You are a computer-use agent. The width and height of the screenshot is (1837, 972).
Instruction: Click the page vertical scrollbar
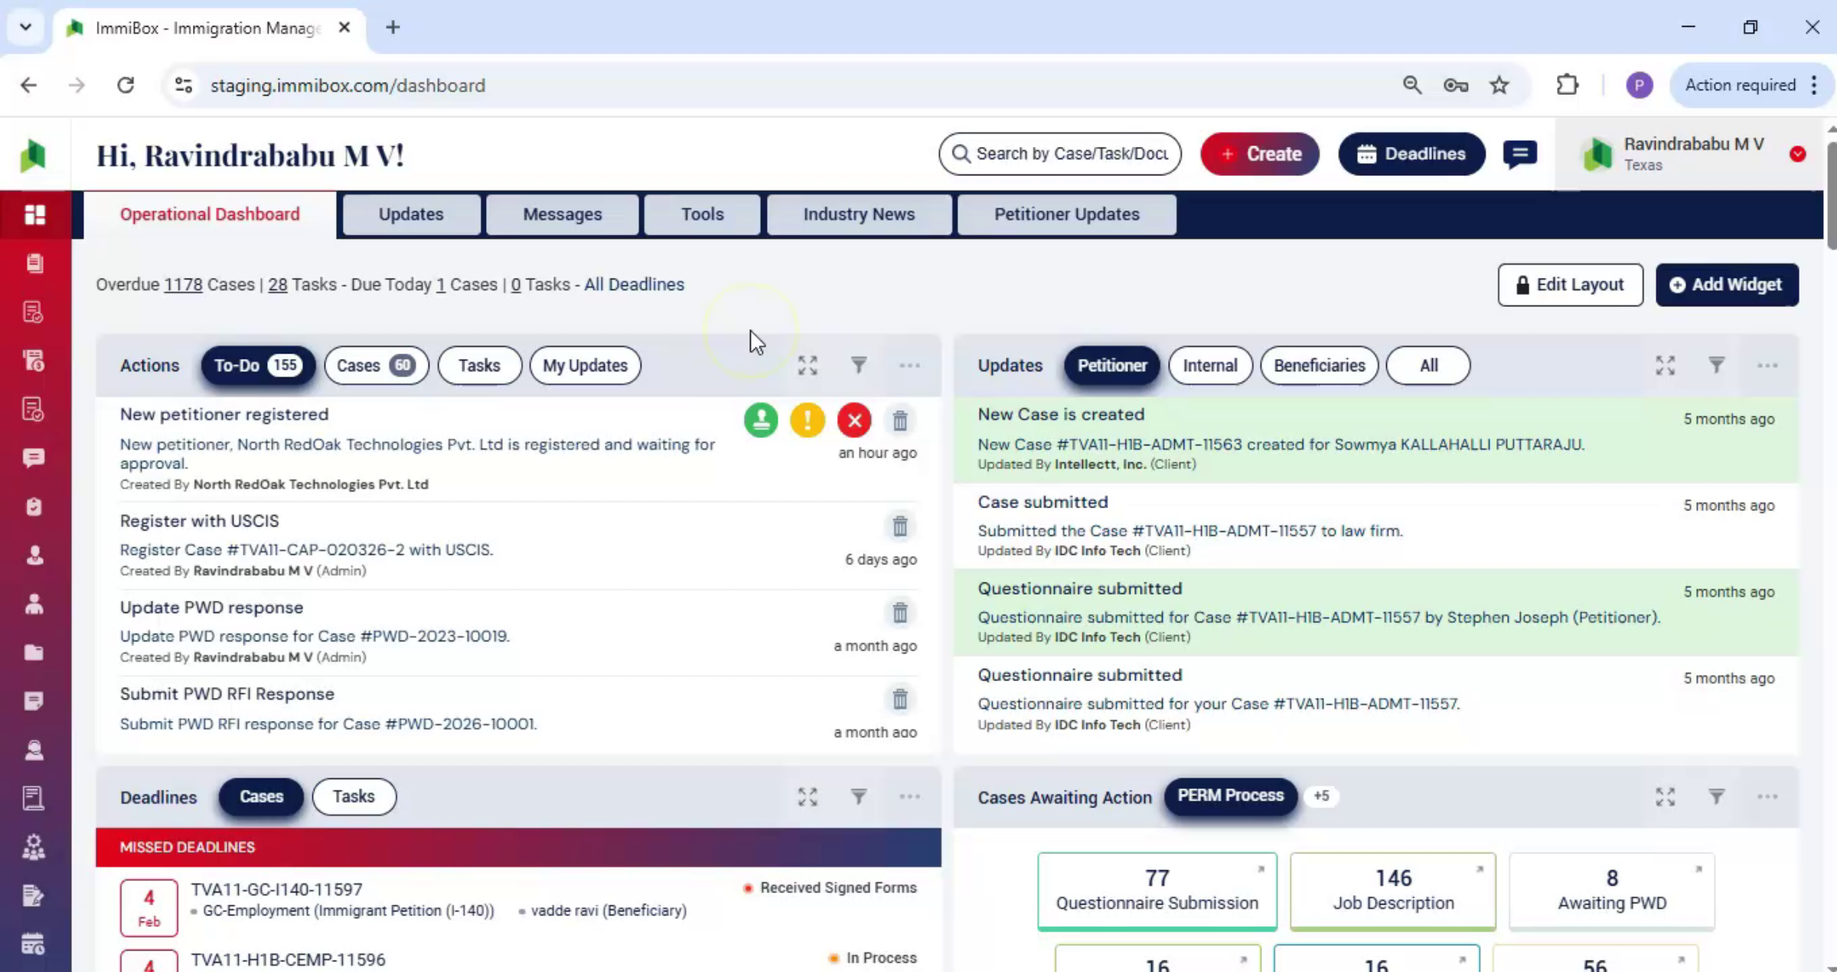click(x=1830, y=196)
